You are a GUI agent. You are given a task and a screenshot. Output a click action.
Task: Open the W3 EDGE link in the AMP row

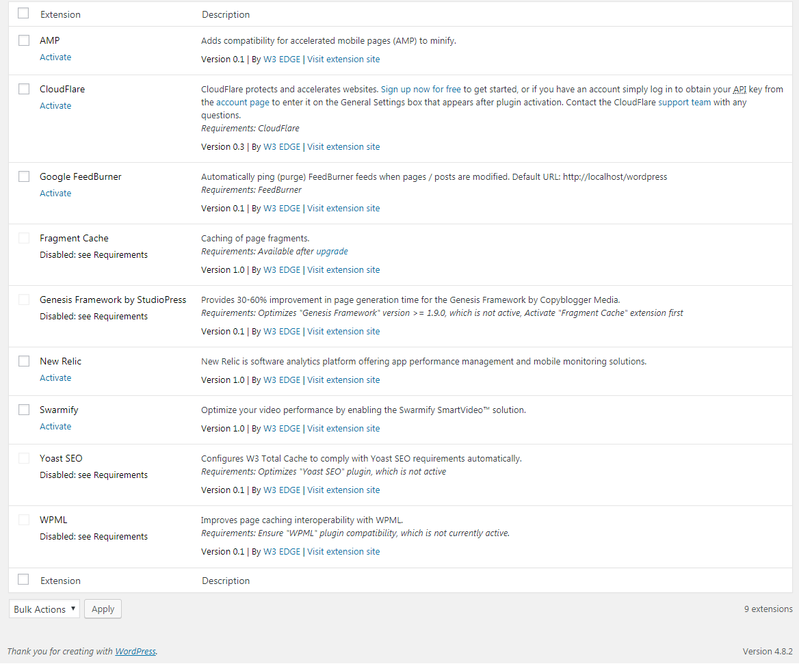(282, 59)
